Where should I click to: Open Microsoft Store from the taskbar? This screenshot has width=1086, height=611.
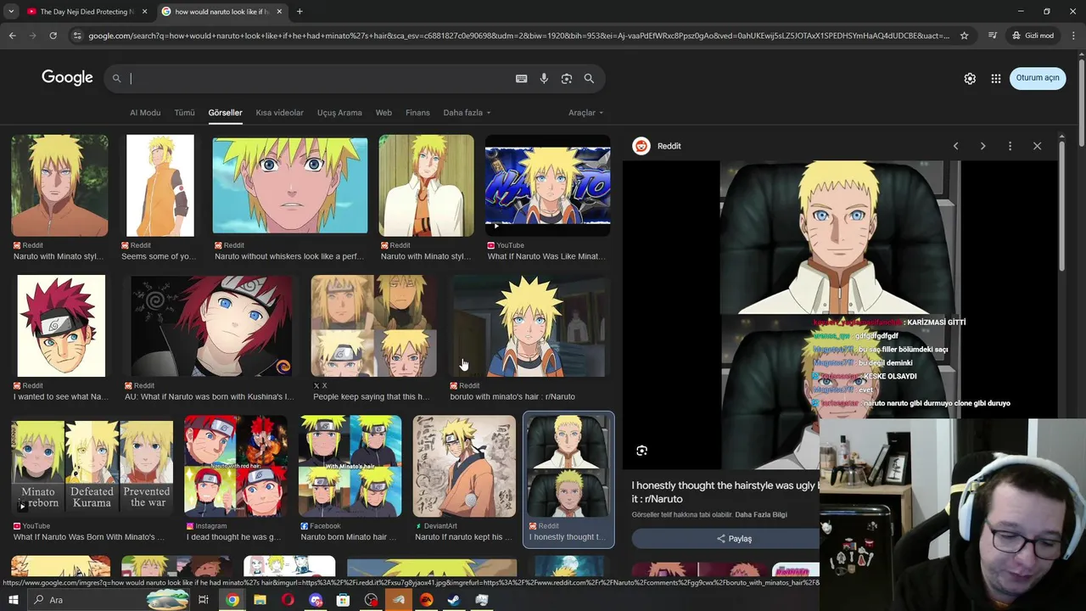(x=343, y=600)
